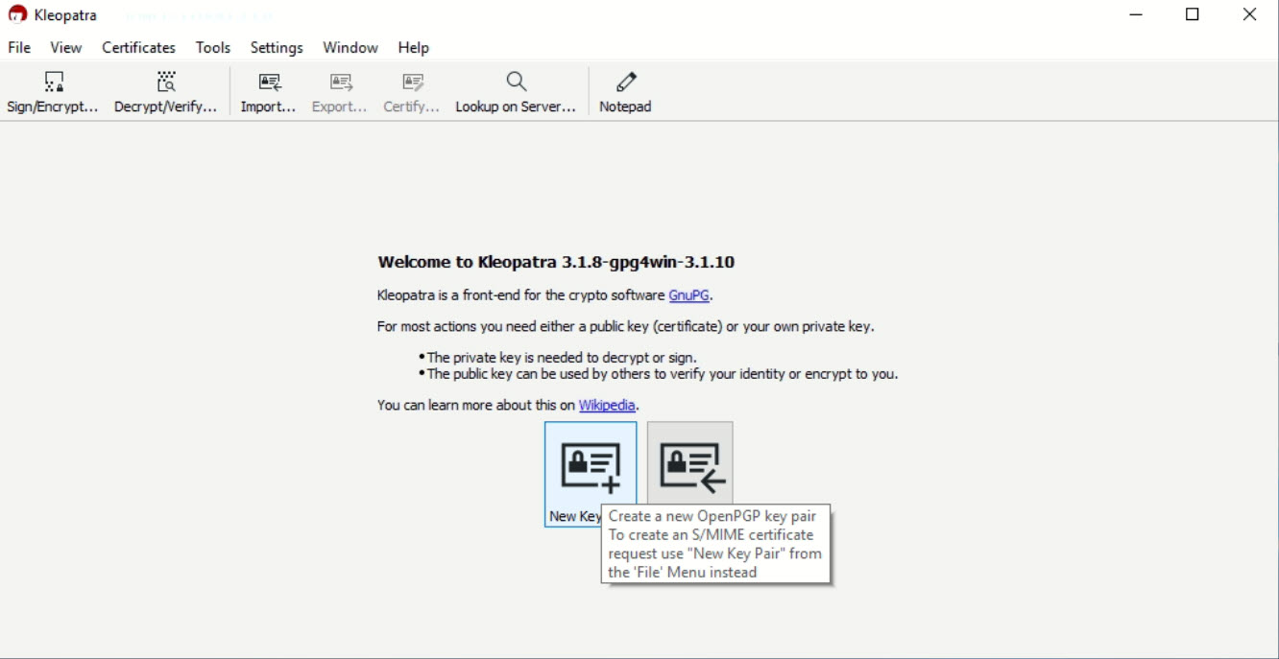Follow the Wikipedia hyperlink
The height and width of the screenshot is (659, 1279).
pos(607,405)
